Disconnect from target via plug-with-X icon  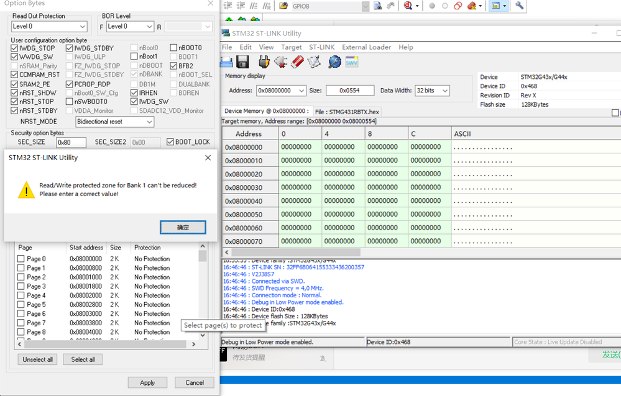[x=281, y=62]
